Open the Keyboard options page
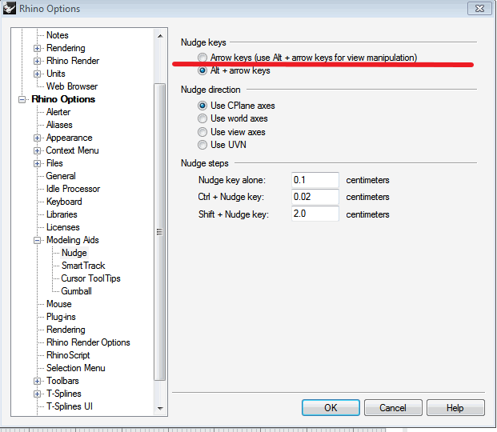This screenshot has height=432, width=497. click(64, 202)
